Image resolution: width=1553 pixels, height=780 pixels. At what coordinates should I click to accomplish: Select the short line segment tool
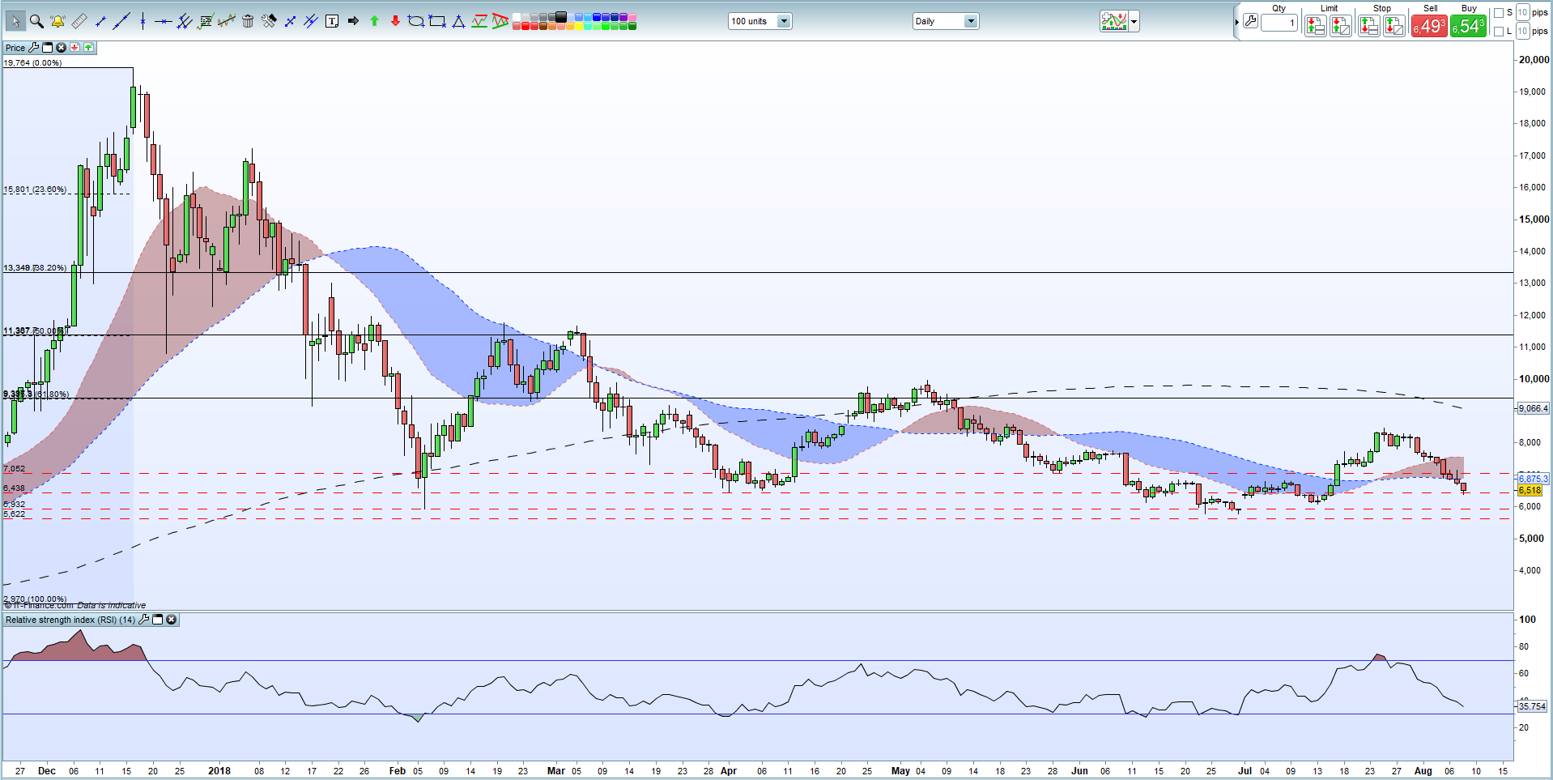tap(100, 21)
